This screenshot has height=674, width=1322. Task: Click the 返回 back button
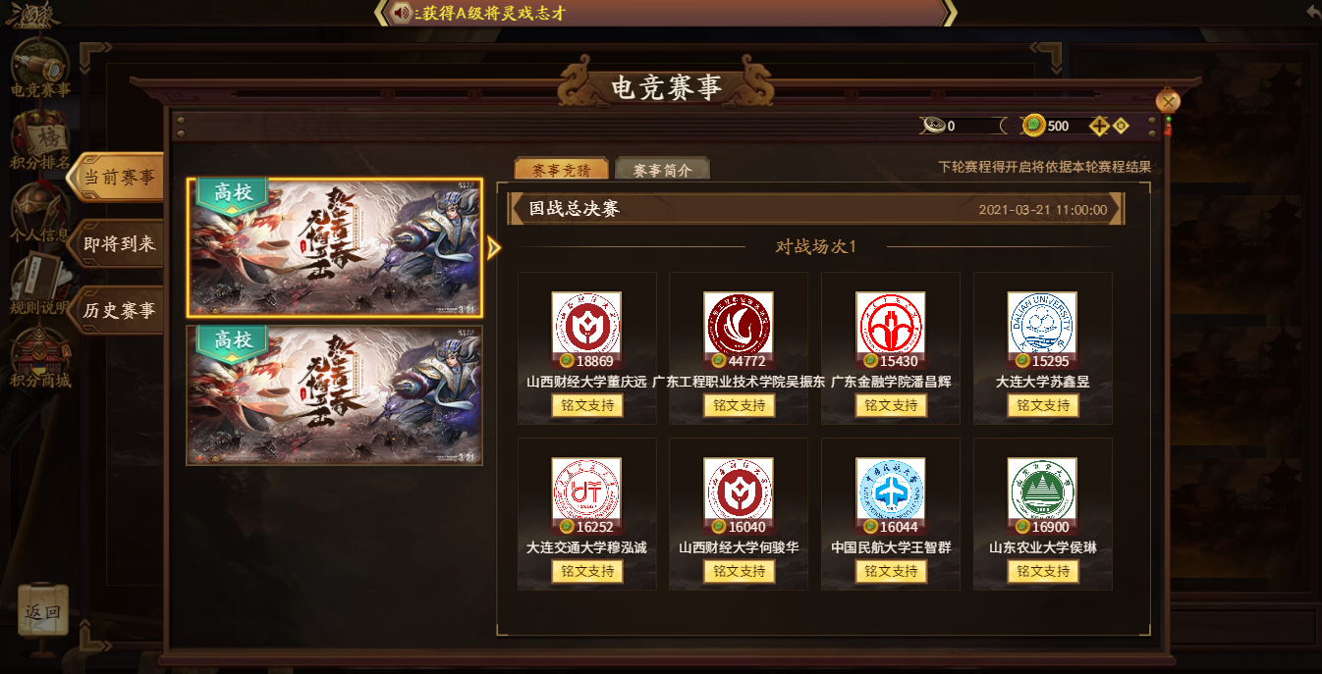click(x=43, y=612)
